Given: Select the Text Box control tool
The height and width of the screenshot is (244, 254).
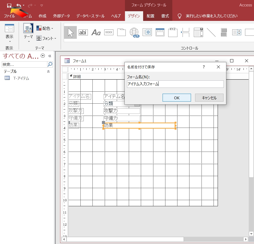Looking at the screenshot, I should coord(83,32).
